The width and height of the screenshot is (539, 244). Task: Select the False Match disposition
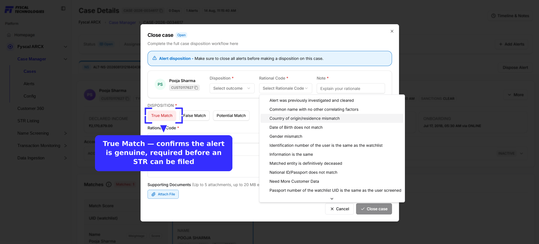[x=194, y=116]
